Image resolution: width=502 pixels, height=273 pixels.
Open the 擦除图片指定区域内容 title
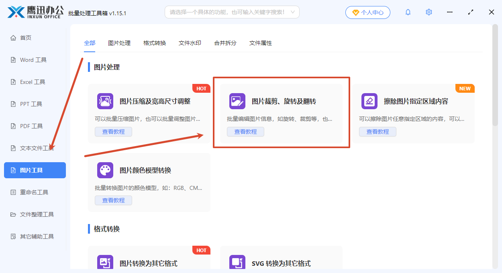coord(416,102)
